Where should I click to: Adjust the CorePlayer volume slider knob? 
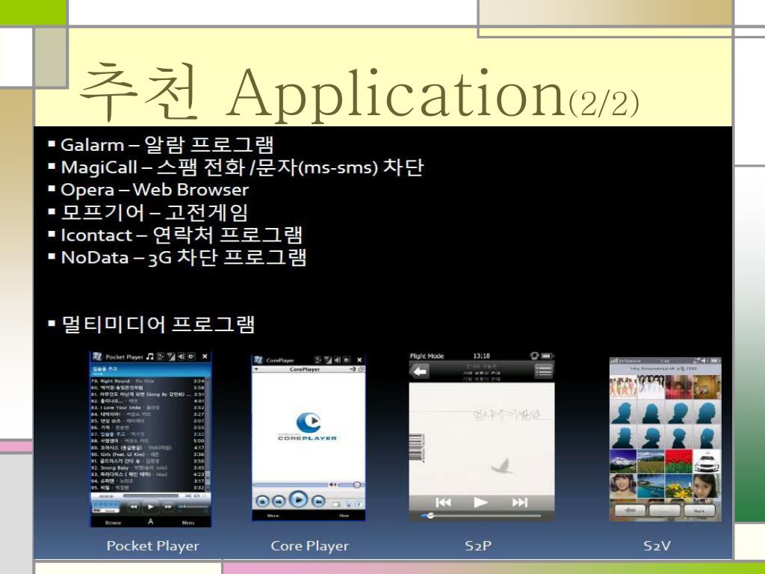357,484
